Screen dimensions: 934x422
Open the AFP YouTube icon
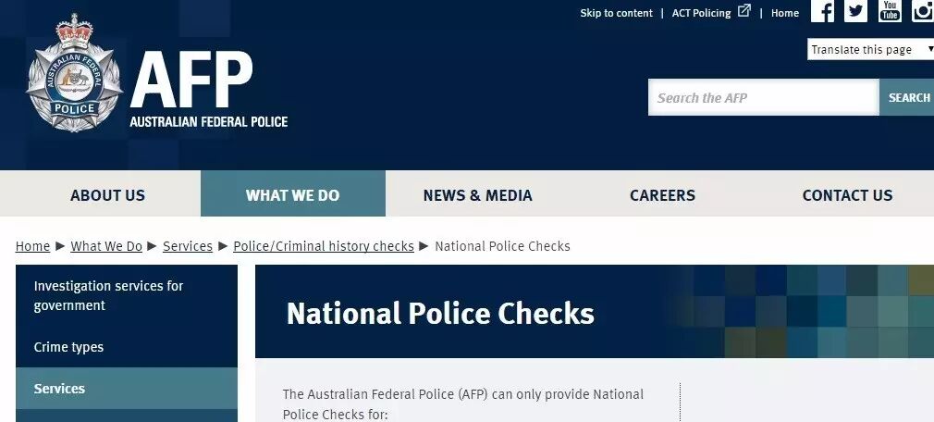[x=890, y=11]
